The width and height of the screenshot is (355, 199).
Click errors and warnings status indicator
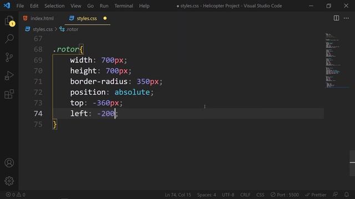[16, 195]
